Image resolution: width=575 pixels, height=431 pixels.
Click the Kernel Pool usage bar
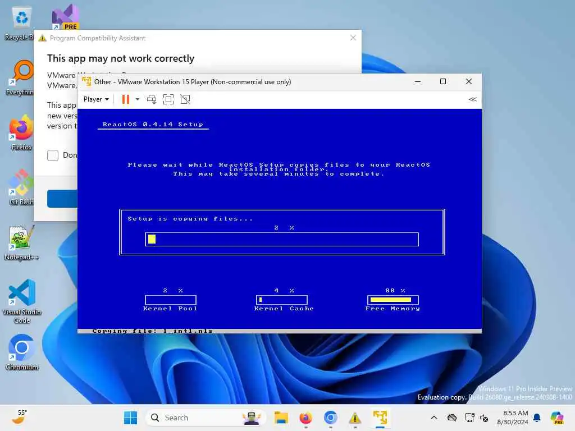(171, 300)
